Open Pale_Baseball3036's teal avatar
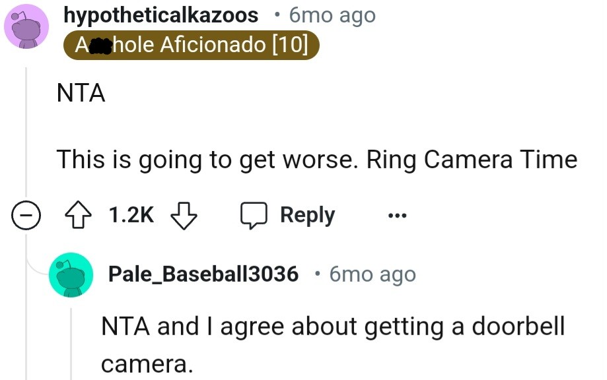 pyautogui.click(x=70, y=274)
